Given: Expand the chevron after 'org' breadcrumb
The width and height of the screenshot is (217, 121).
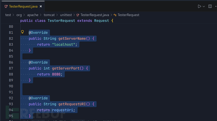Looking at the screenshot, I should pyautogui.click(x=24, y=15).
